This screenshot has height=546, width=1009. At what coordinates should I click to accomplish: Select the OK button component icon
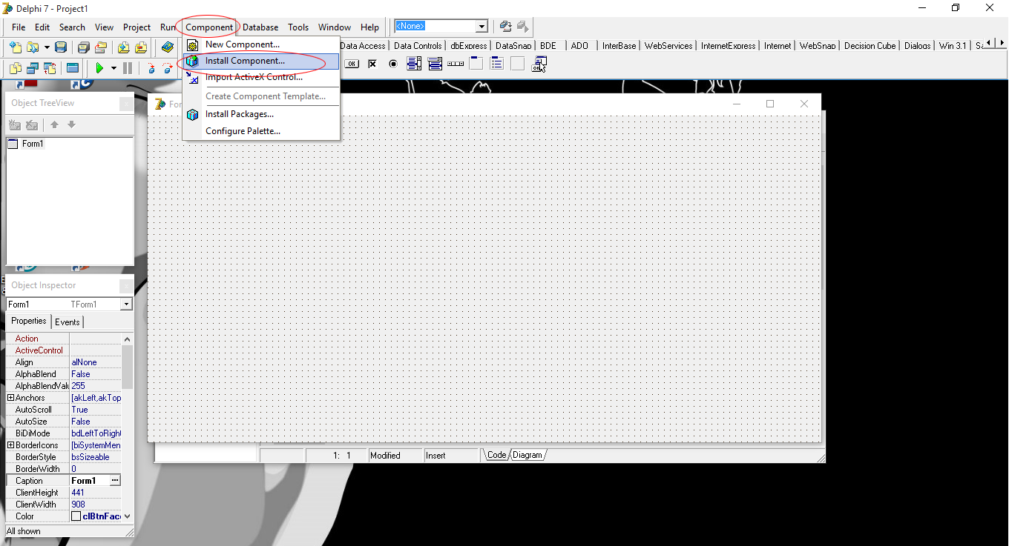(352, 64)
